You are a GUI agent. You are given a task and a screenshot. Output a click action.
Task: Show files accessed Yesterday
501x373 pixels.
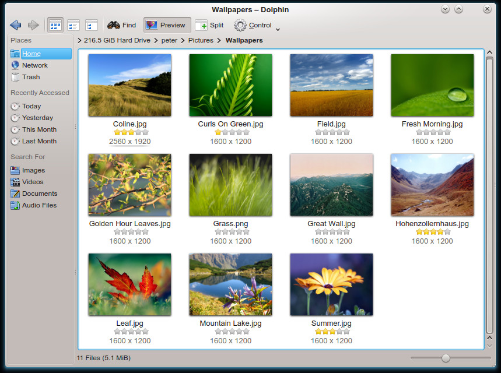tap(37, 118)
